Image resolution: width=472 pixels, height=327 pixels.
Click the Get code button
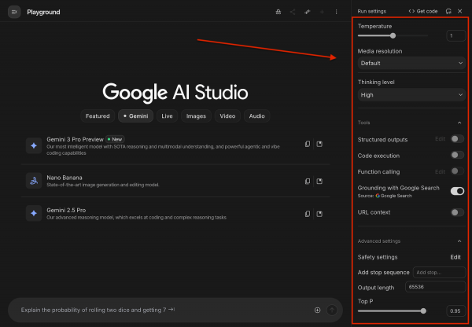(x=423, y=11)
